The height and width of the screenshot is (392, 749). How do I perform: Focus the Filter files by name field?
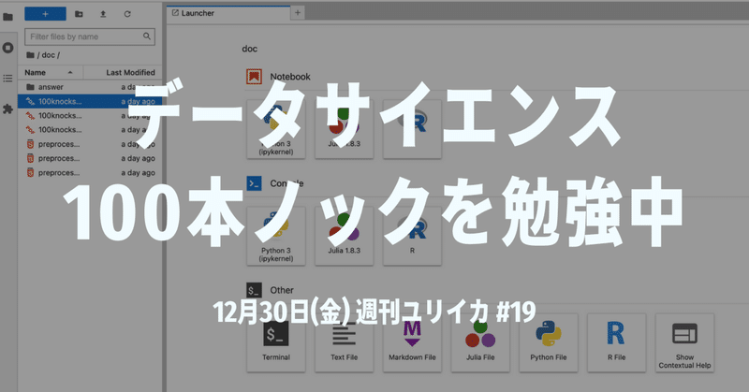pos(90,36)
